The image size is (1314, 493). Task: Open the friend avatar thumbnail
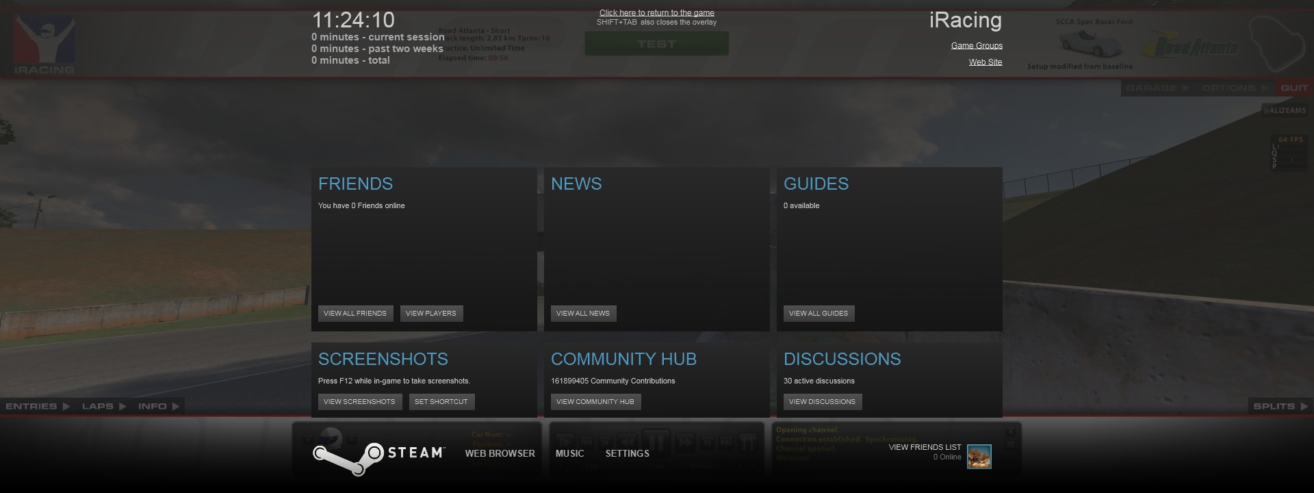(x=979, y=457)
